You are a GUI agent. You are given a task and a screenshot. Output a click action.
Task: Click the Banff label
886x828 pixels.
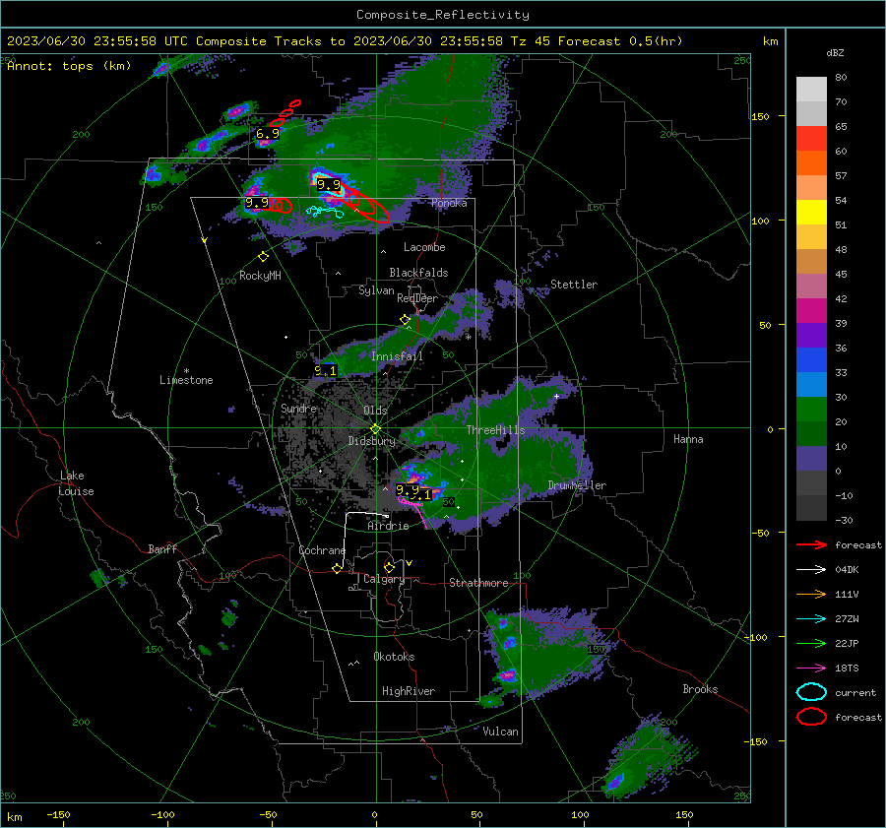coord(162,548)
